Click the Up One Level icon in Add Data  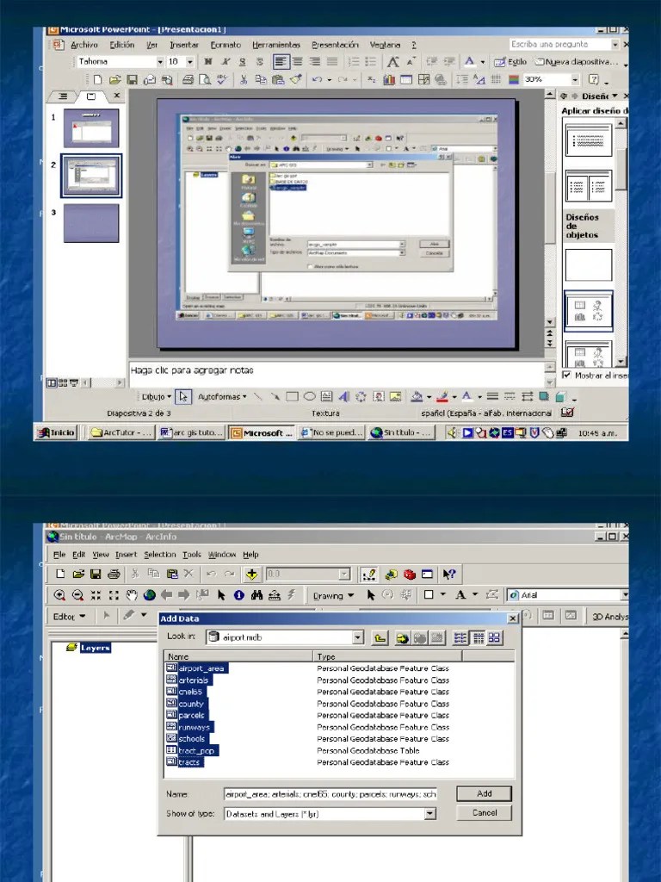tap(380, 638)
